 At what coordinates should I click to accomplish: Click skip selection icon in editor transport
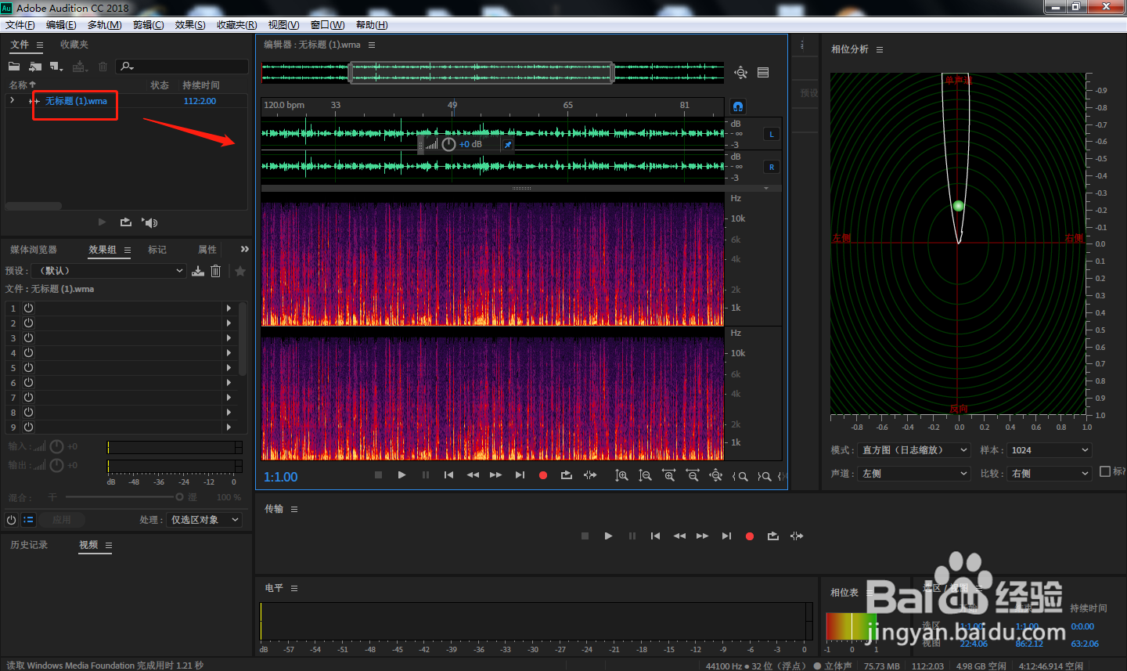point(590,475)
